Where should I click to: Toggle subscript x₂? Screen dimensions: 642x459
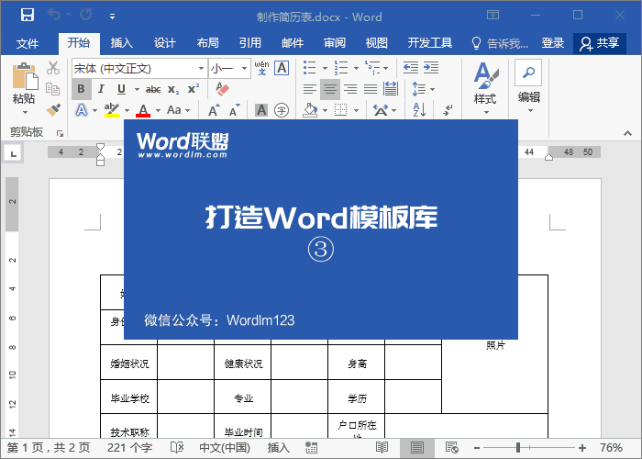(173, 90)
